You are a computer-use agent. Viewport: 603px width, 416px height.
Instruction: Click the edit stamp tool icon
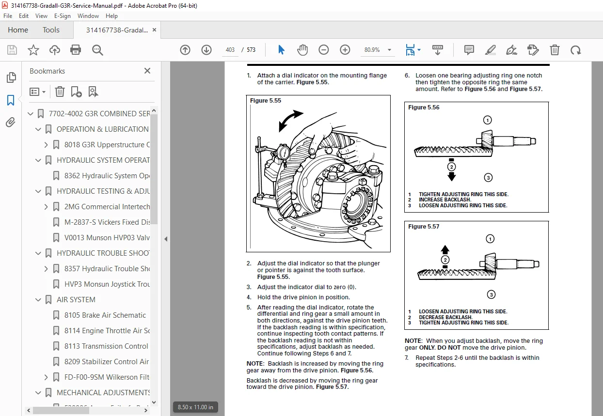pos(533,50)
